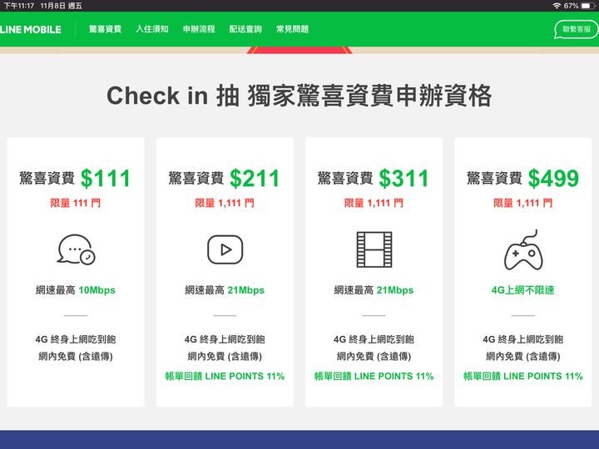Image resolution: width=599 pixels, height=449 pixels.
Task: Click the 下午11:17 clock in status bar
Action: click(x=18, y=6)
